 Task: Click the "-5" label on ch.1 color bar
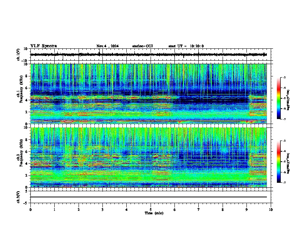pos(284,98)
